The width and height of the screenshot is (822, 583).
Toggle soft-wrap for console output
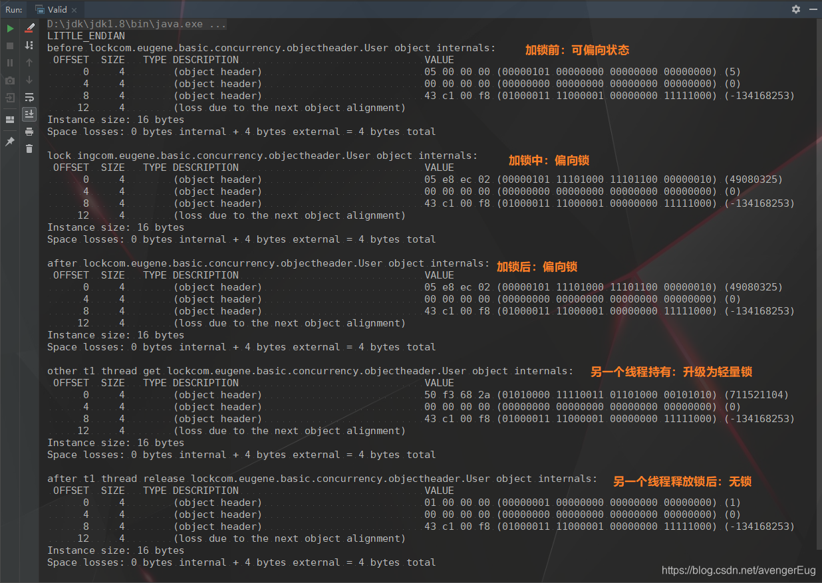pyautogui.click(x=29, y=97)
